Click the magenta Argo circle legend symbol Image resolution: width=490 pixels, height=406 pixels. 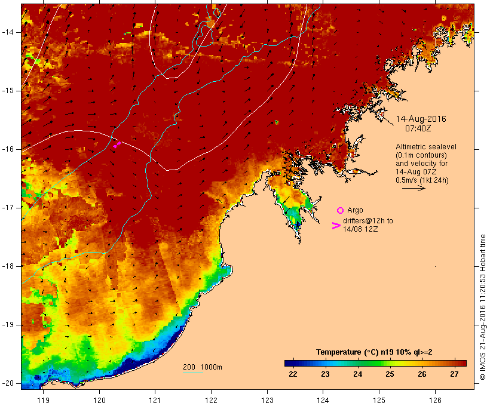tap(341, 211)
